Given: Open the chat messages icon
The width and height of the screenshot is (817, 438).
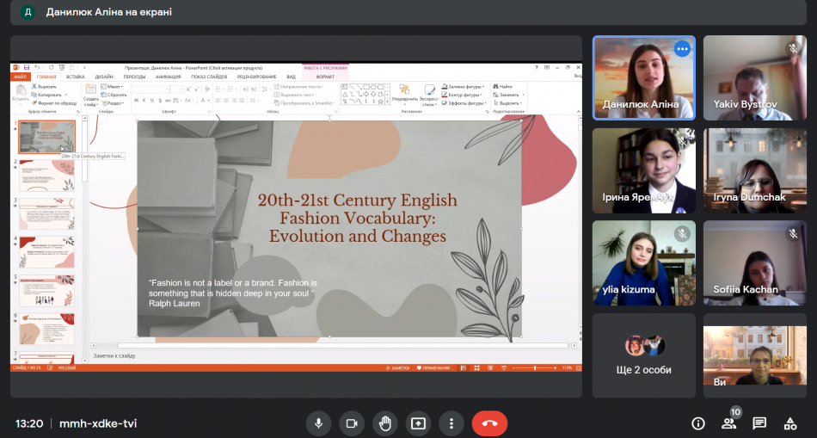Looking at the screenshot, I should coord(759,423).
